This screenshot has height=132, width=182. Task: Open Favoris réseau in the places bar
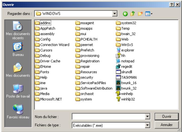[x=18, y=111]
